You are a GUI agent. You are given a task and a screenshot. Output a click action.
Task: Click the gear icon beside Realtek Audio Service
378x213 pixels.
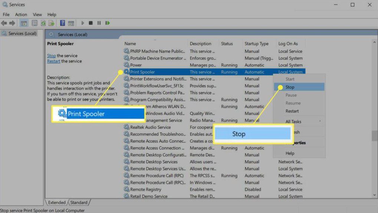[x=126, y=127]
